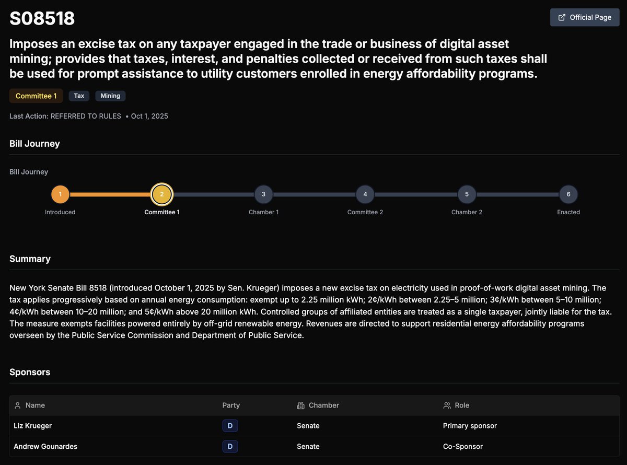Click step 5 Chamber 2 marker
This screenshot has height=465, width=627.
point(467,194)
